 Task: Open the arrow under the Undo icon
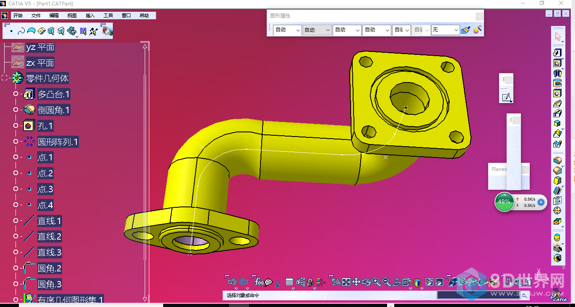coord(236,289)
